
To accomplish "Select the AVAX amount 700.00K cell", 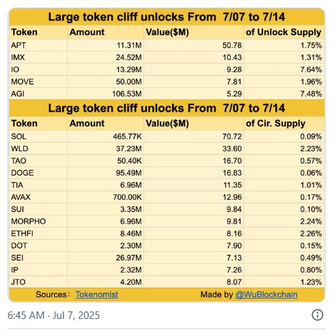I will (105, 197).
